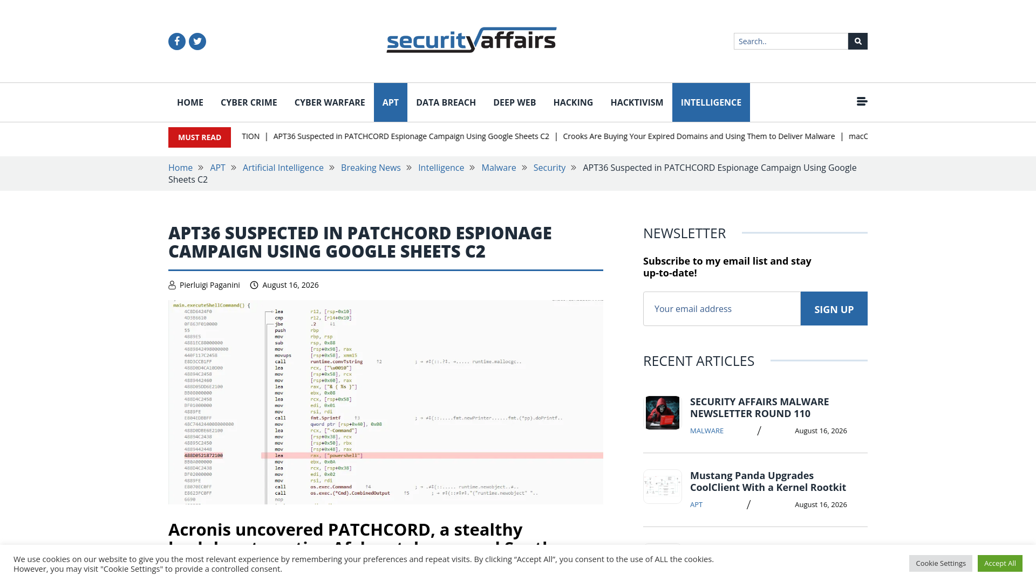The height and width of the screenshot is (582, 1036).
Task: Select the APT menu tab
Action: pos(391,102)
